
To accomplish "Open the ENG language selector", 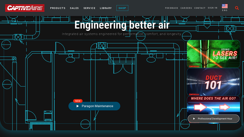I will click(224, 10).
